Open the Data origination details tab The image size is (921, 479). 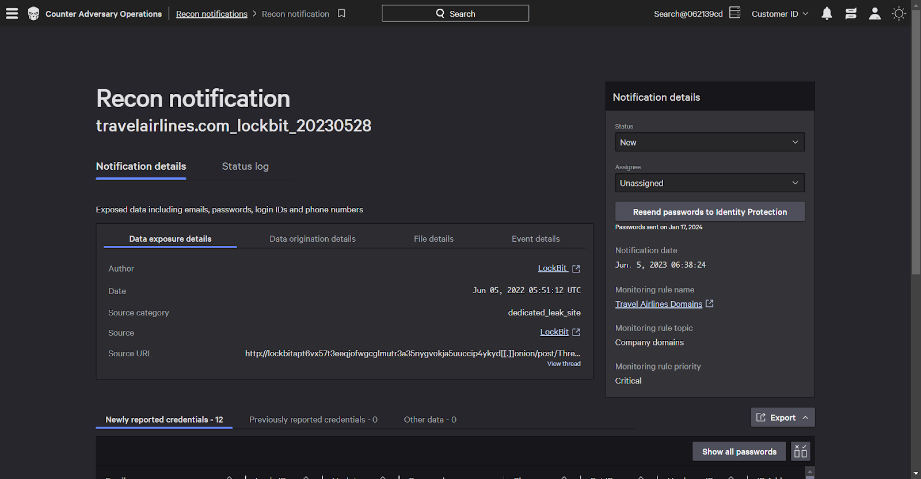pos(313,239)
